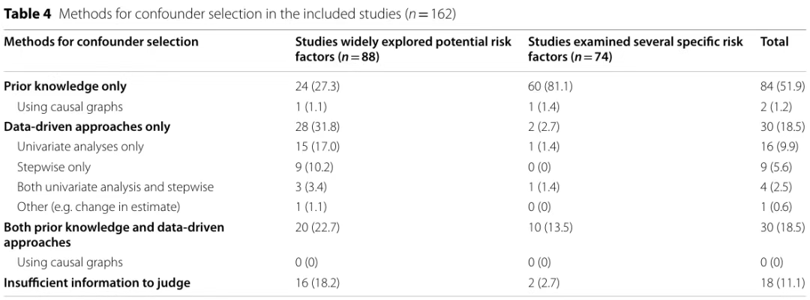Select the value 15 (17.0) cell
This screenshot has width=810, height=300.
point(317,147)
